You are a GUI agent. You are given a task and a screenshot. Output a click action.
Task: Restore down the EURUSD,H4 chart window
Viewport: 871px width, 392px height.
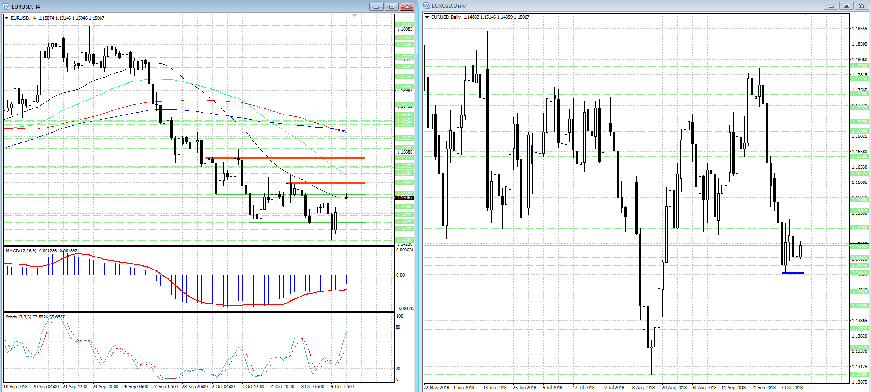(x=392, y=7)
